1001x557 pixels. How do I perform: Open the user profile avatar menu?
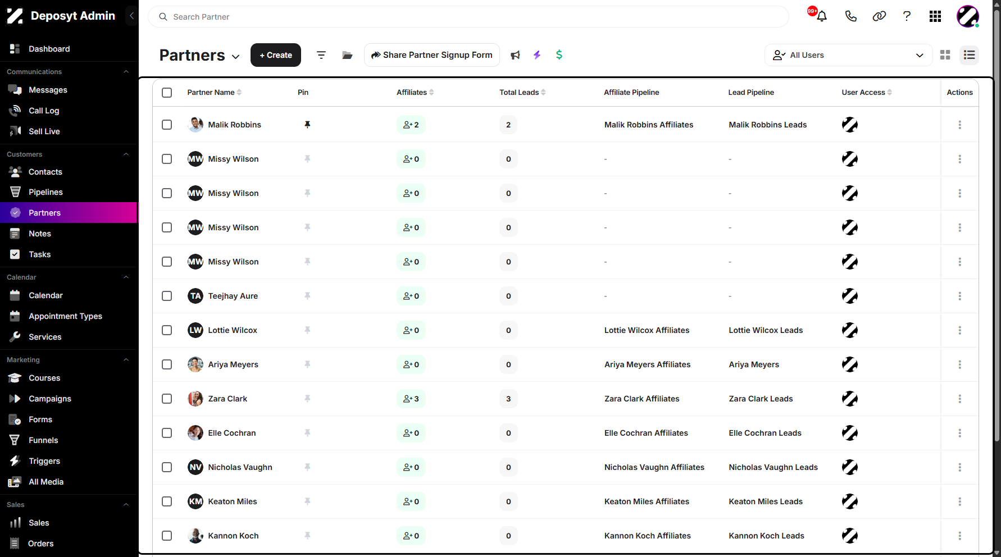[x=968, y=16]
